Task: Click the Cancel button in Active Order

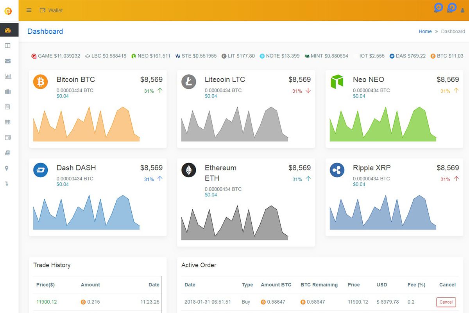Action: 446,302
